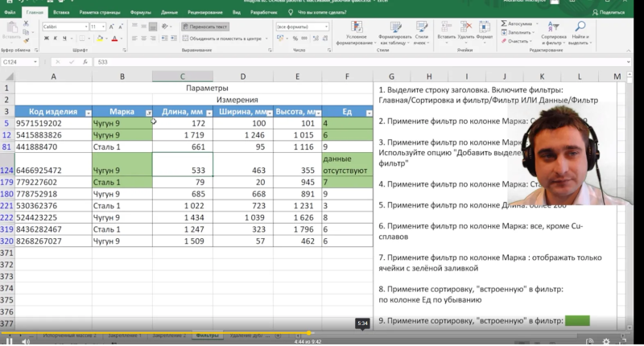The image size is (644, 346).
Task: Click the fill color bucket icon
Action: tap(99, 39)
